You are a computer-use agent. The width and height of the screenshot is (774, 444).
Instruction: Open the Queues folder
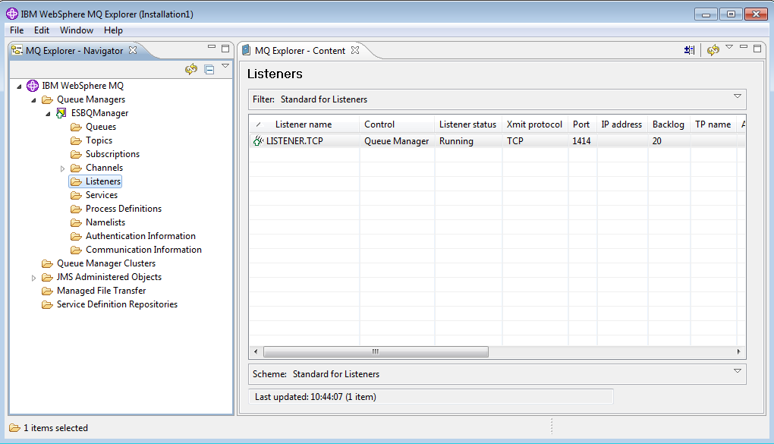tap(101, 127)
